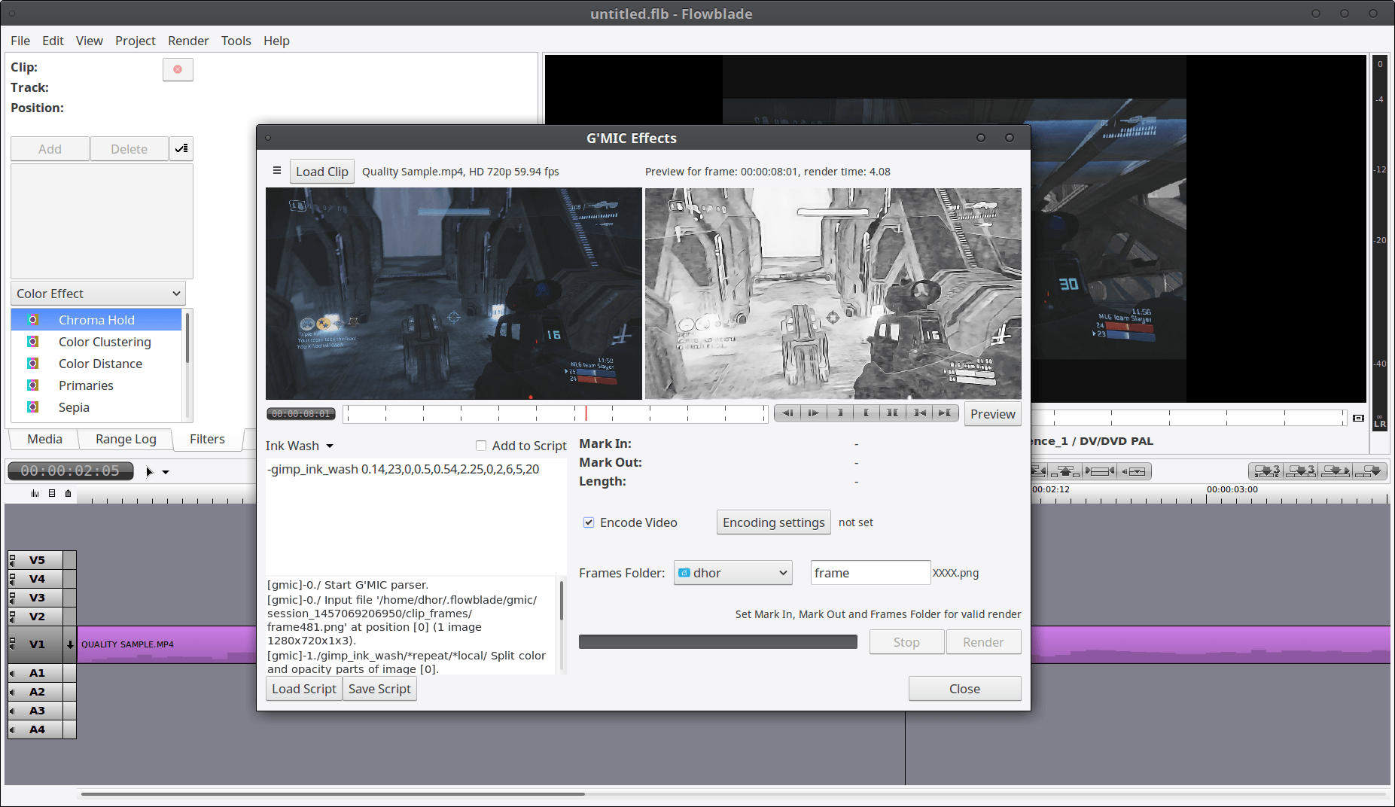
Task: Click Load Script button
Action: (x=303, y=689)
